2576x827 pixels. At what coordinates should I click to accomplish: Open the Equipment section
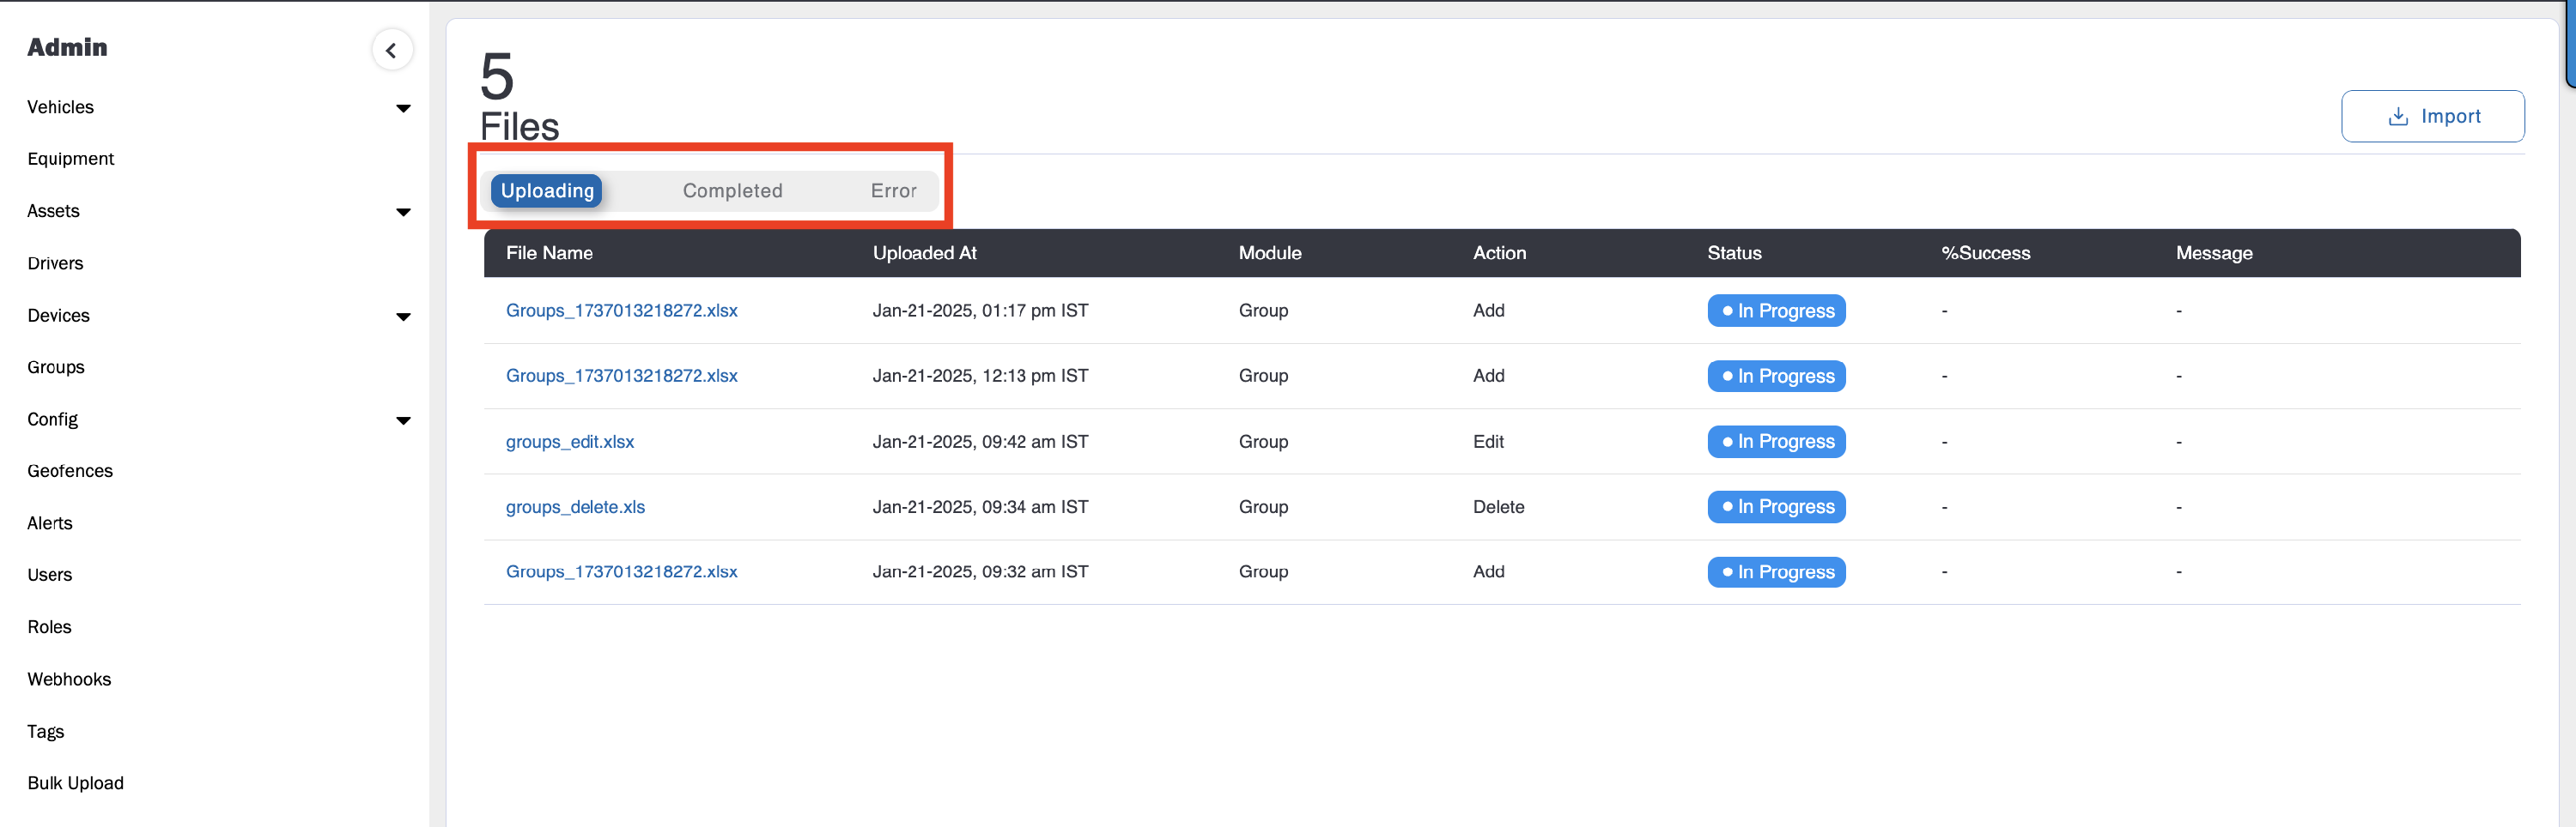tap(71, 159)
